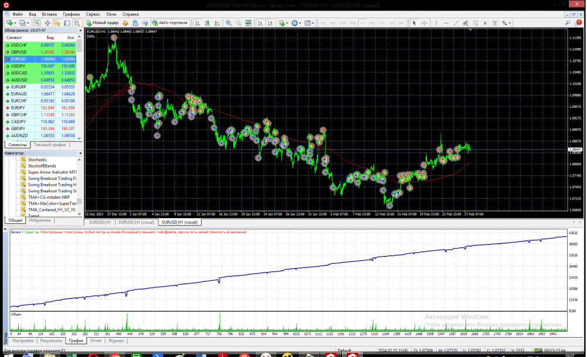Screen dimensions: 587x357
Task: Select the M15 timeframe button
Action: pyautogui.click(x=343, y=23)
